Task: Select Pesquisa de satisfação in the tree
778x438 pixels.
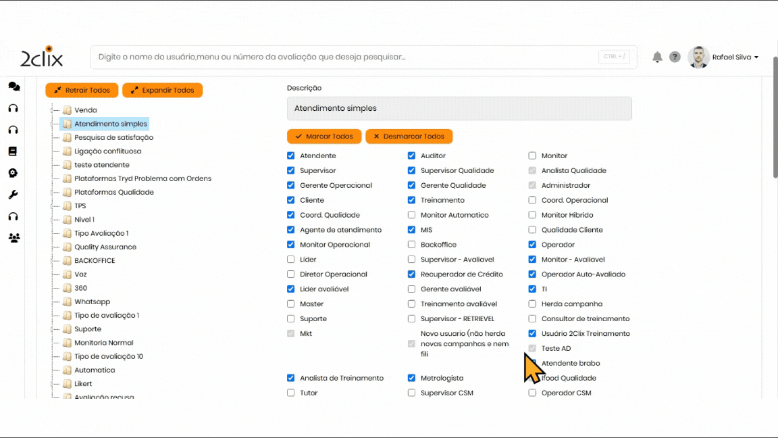Action: click(113, 138)
